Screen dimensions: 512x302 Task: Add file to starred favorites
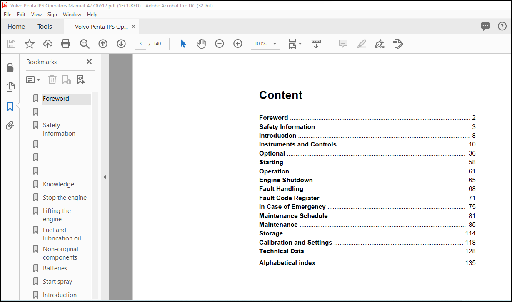pos(30,44)
